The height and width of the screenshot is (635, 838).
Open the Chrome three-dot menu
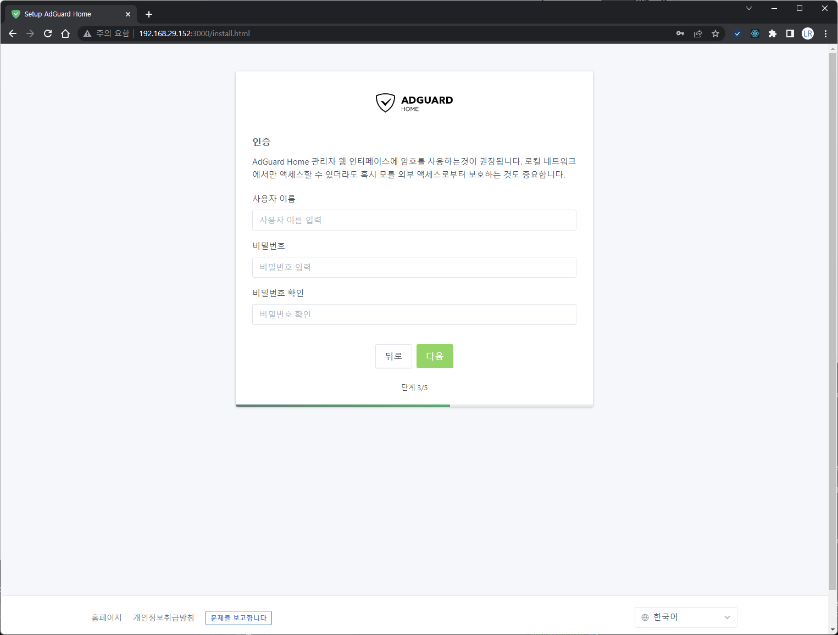(825, 33)
